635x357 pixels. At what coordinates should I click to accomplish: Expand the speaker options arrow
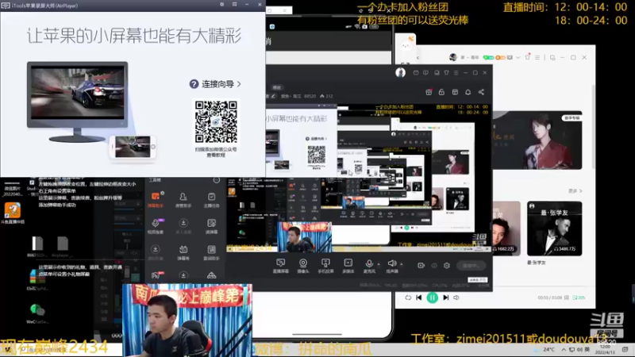click(402, 264)
